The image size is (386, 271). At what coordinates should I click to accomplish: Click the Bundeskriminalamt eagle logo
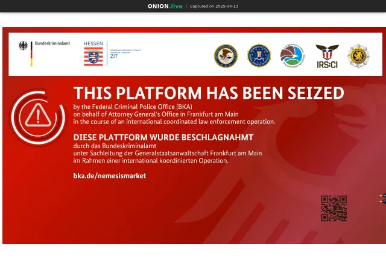[23, 46]
